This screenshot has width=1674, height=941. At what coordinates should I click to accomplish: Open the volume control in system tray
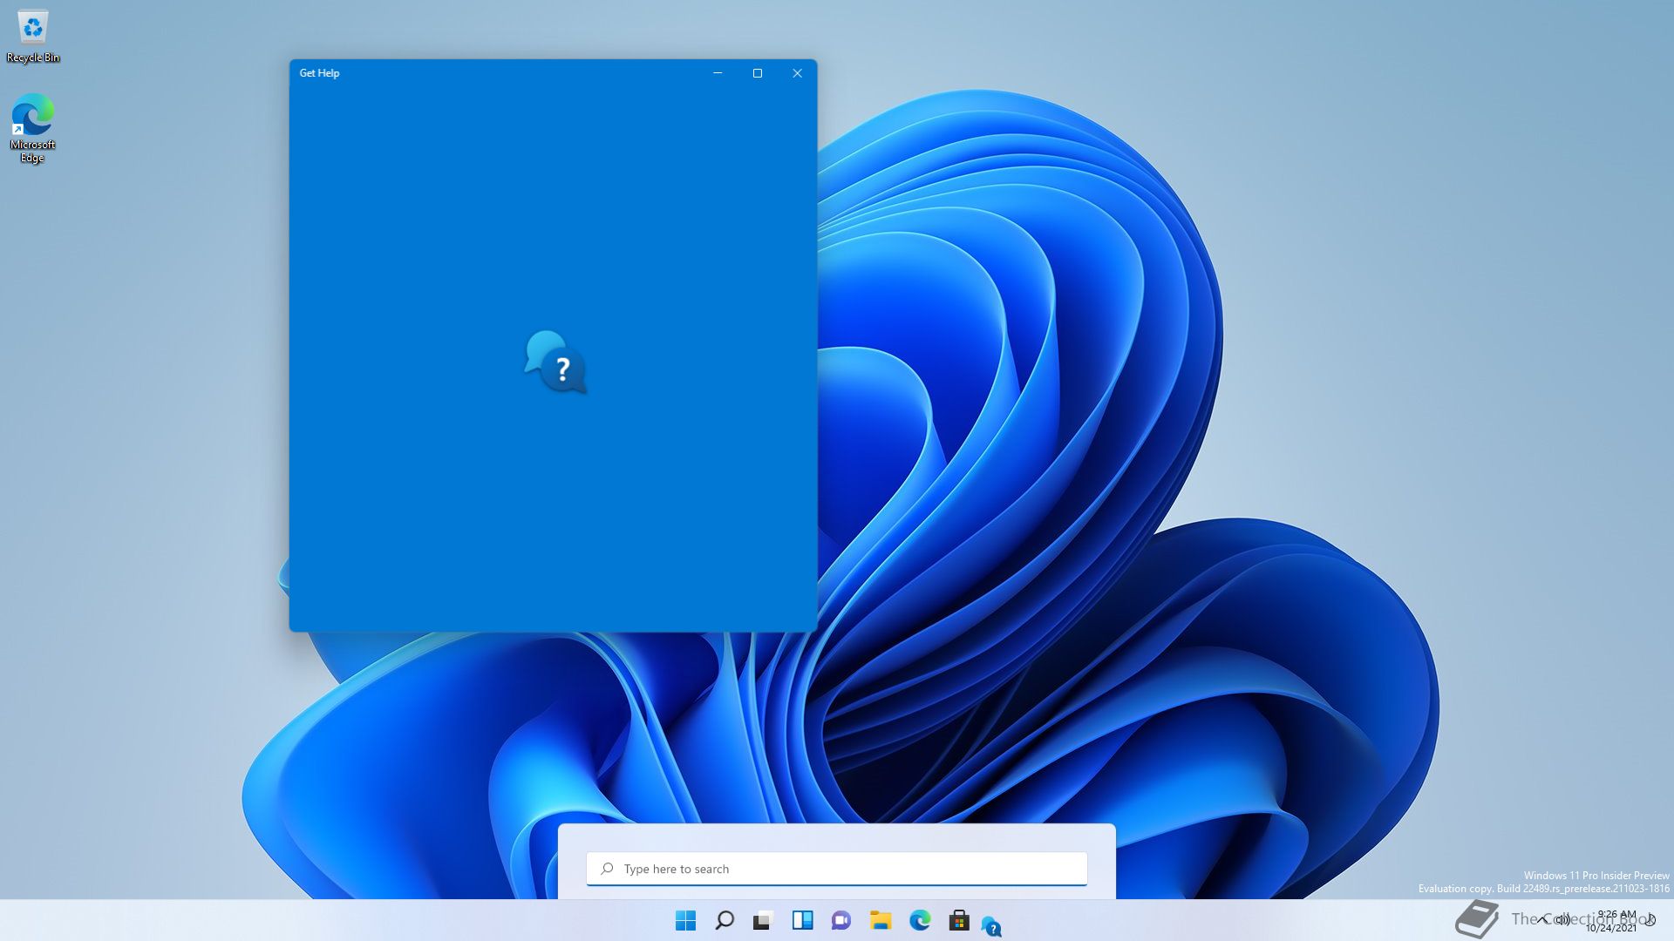pyautogui.click(x=1563, y=919)
